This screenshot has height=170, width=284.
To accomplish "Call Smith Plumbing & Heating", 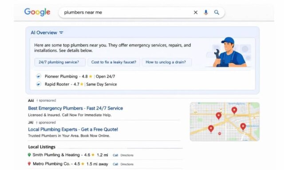I will coord(115,155).
